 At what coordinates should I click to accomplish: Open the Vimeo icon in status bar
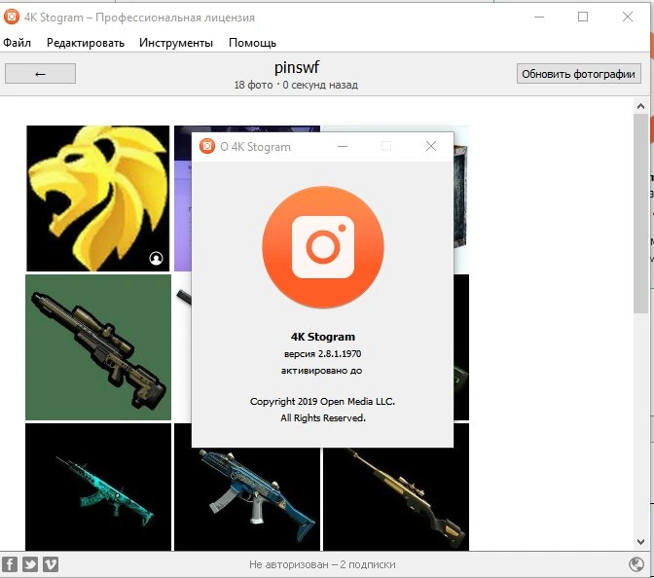click(51, 564)
